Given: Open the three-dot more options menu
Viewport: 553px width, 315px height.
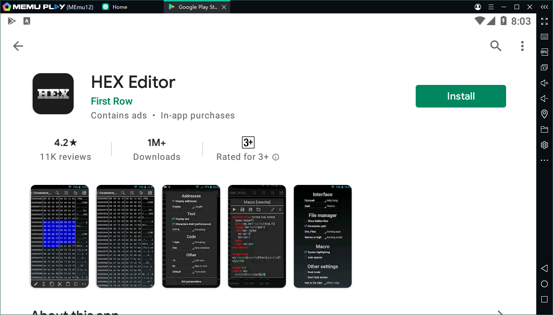Looking at the screenshot, I should coord(522,46).
